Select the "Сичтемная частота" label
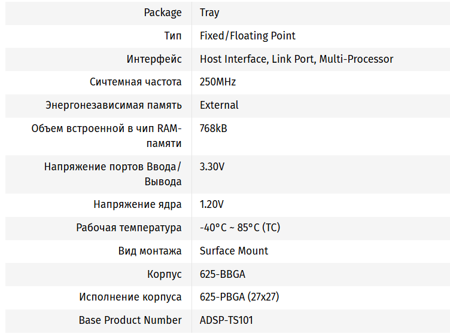The height and width of the screenshot is (334, 450). (x=136, y=82)
